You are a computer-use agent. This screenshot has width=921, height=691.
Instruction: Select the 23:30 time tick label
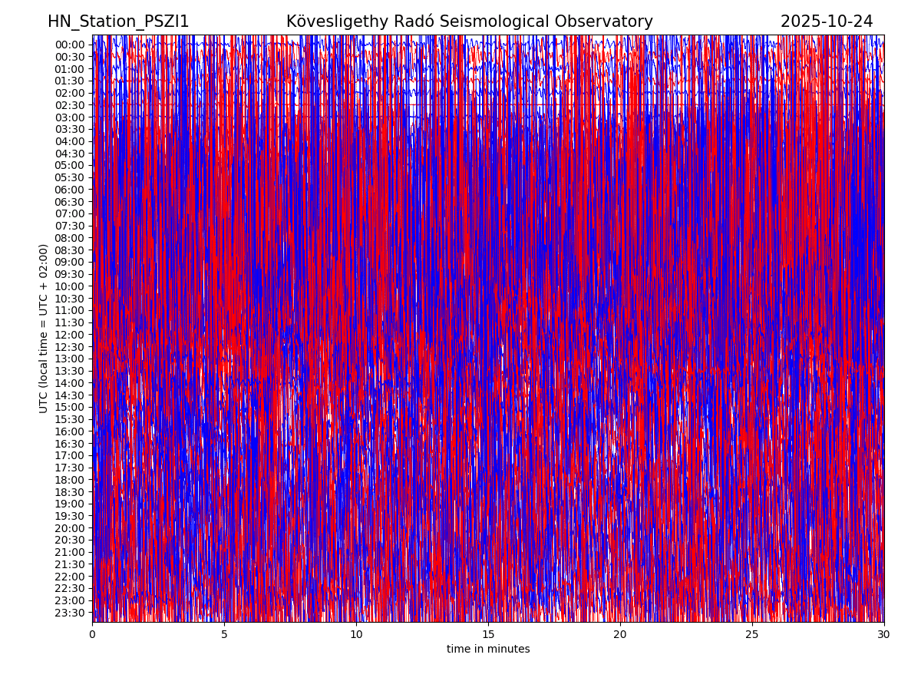click(x=69, y=613)
